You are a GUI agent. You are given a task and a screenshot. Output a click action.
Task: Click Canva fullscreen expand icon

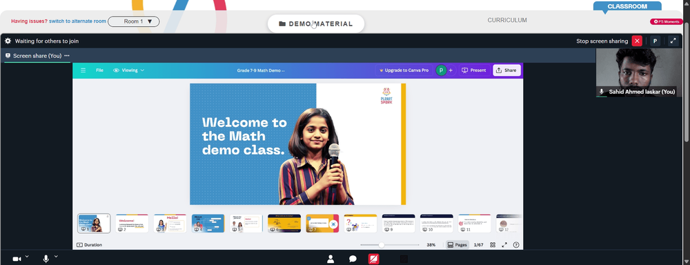pyautogui.click(x=505, y=245)
